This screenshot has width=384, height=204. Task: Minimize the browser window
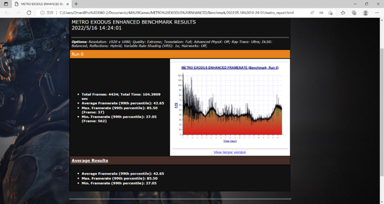point(355,4)
